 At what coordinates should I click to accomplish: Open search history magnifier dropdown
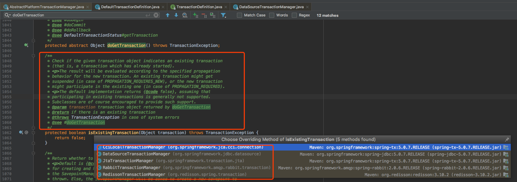8,15
